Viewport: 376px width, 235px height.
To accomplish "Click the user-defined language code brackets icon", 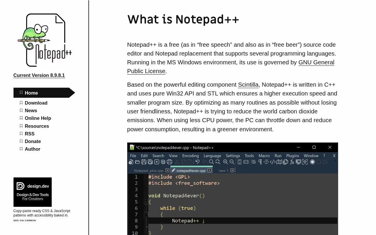I will pos(273,162).
